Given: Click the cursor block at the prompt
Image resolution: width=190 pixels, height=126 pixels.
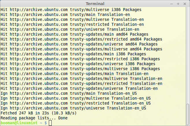Looking at the screenshot, I should pyautogui.click(x=50, y=123).
